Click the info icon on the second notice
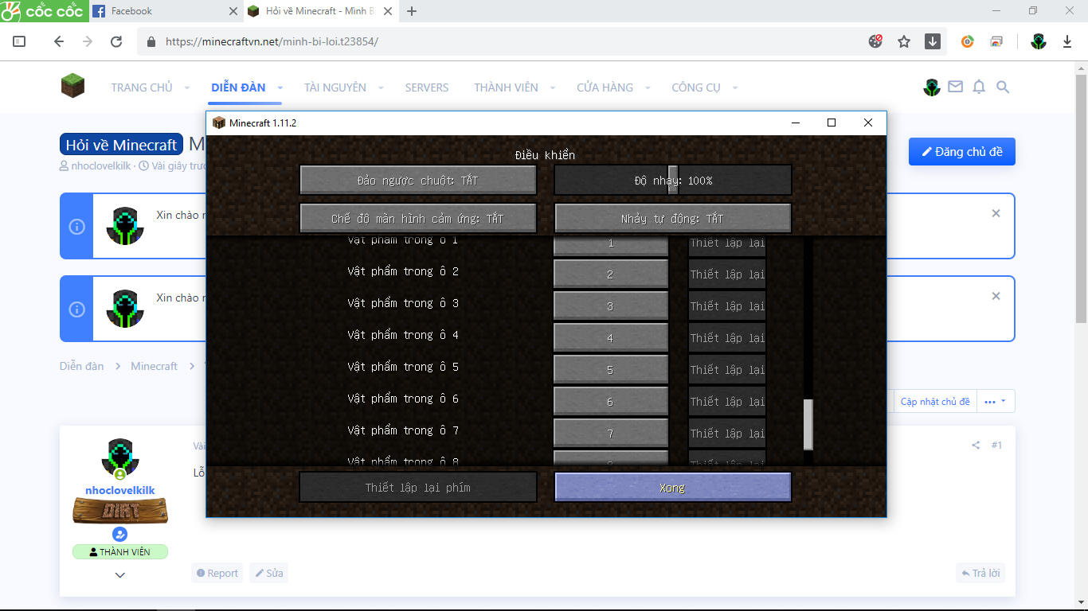Screen dimensions: 1088x611 [x=76, y=309]
